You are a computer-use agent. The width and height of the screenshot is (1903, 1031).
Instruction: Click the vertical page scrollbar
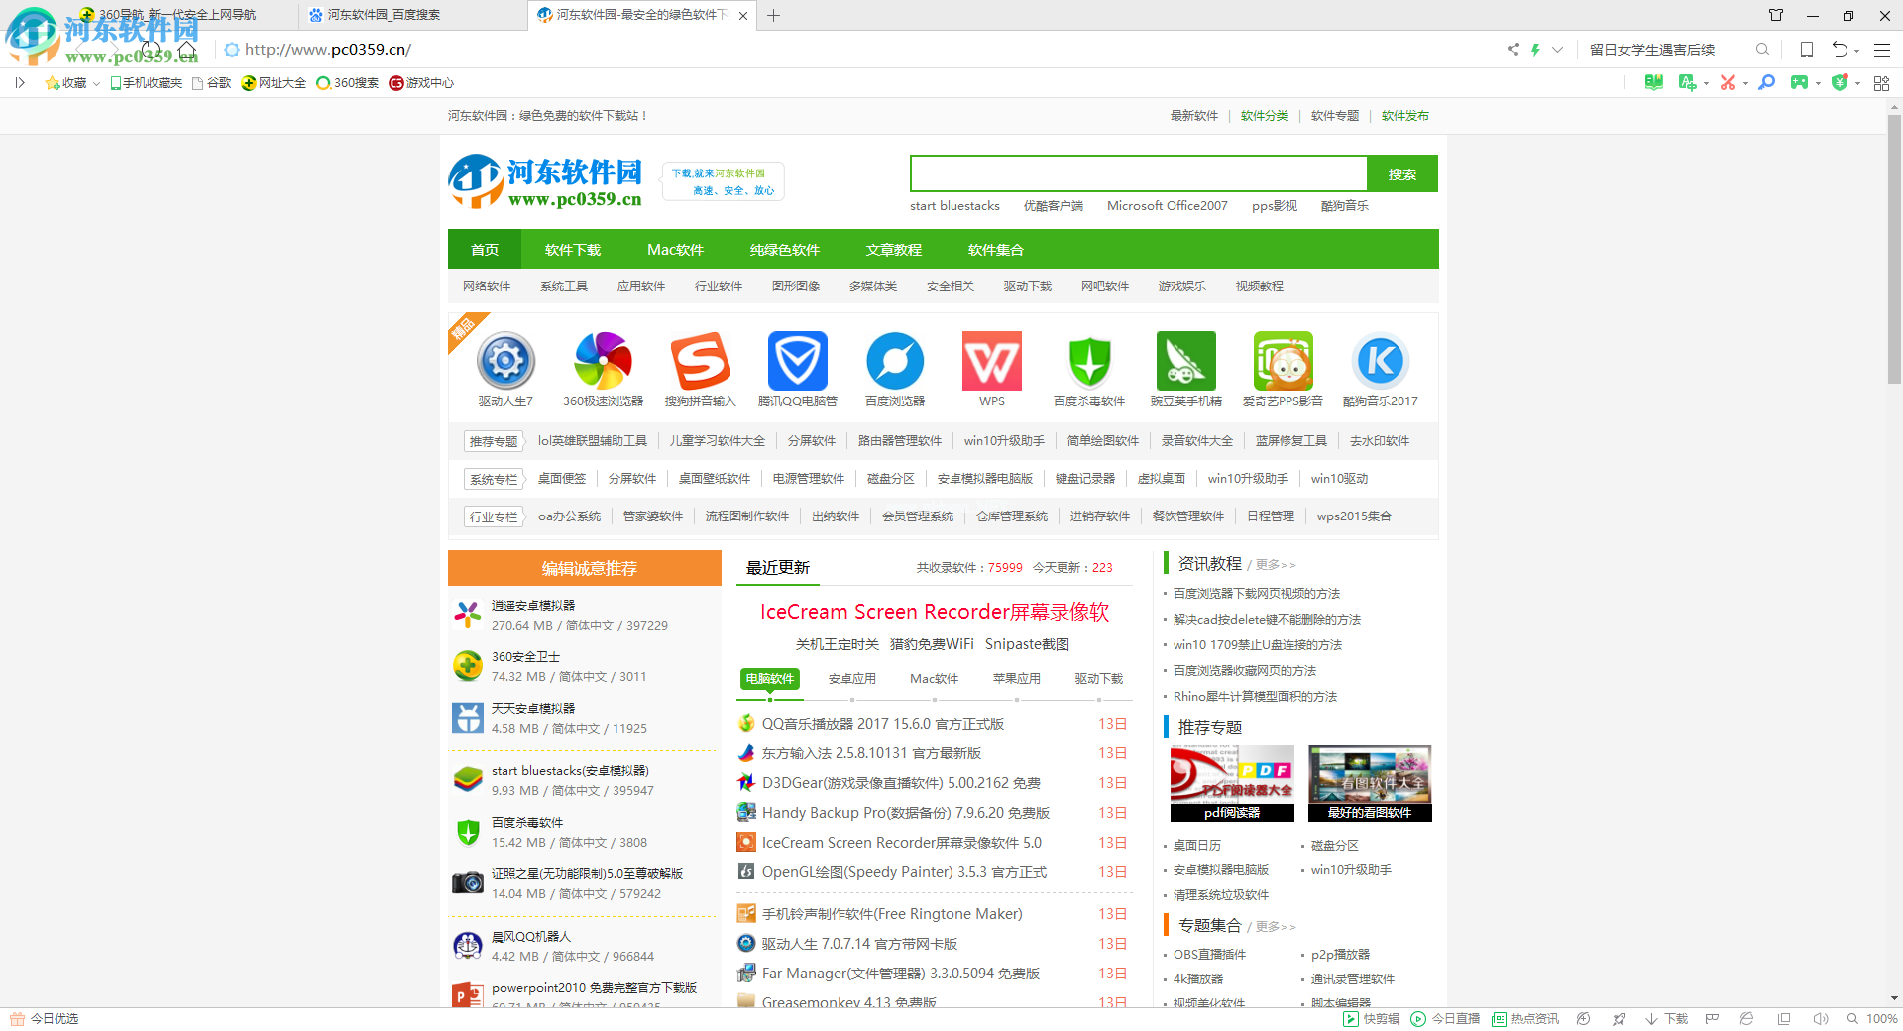coord(1894,248)
